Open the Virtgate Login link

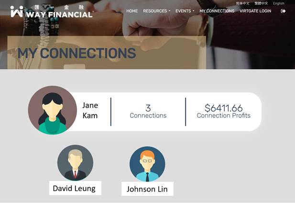coord(255,11)
